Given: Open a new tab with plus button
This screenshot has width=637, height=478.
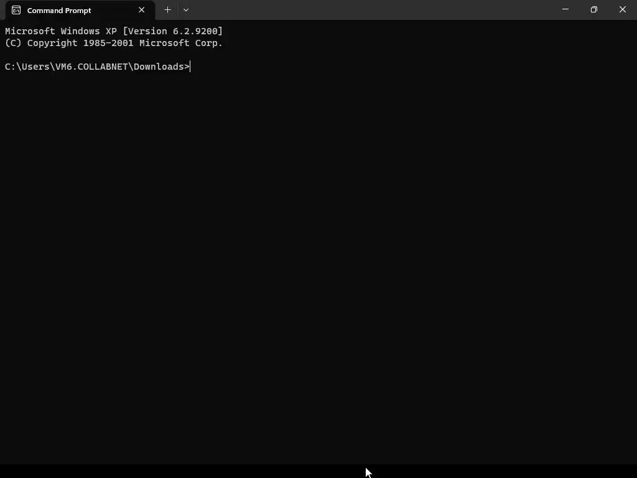Looking at the screenshot, I should tap(167, 10).
